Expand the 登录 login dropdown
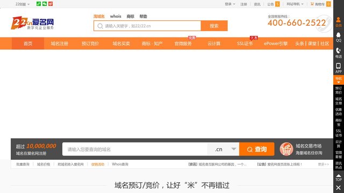 [x=230, y=4]
